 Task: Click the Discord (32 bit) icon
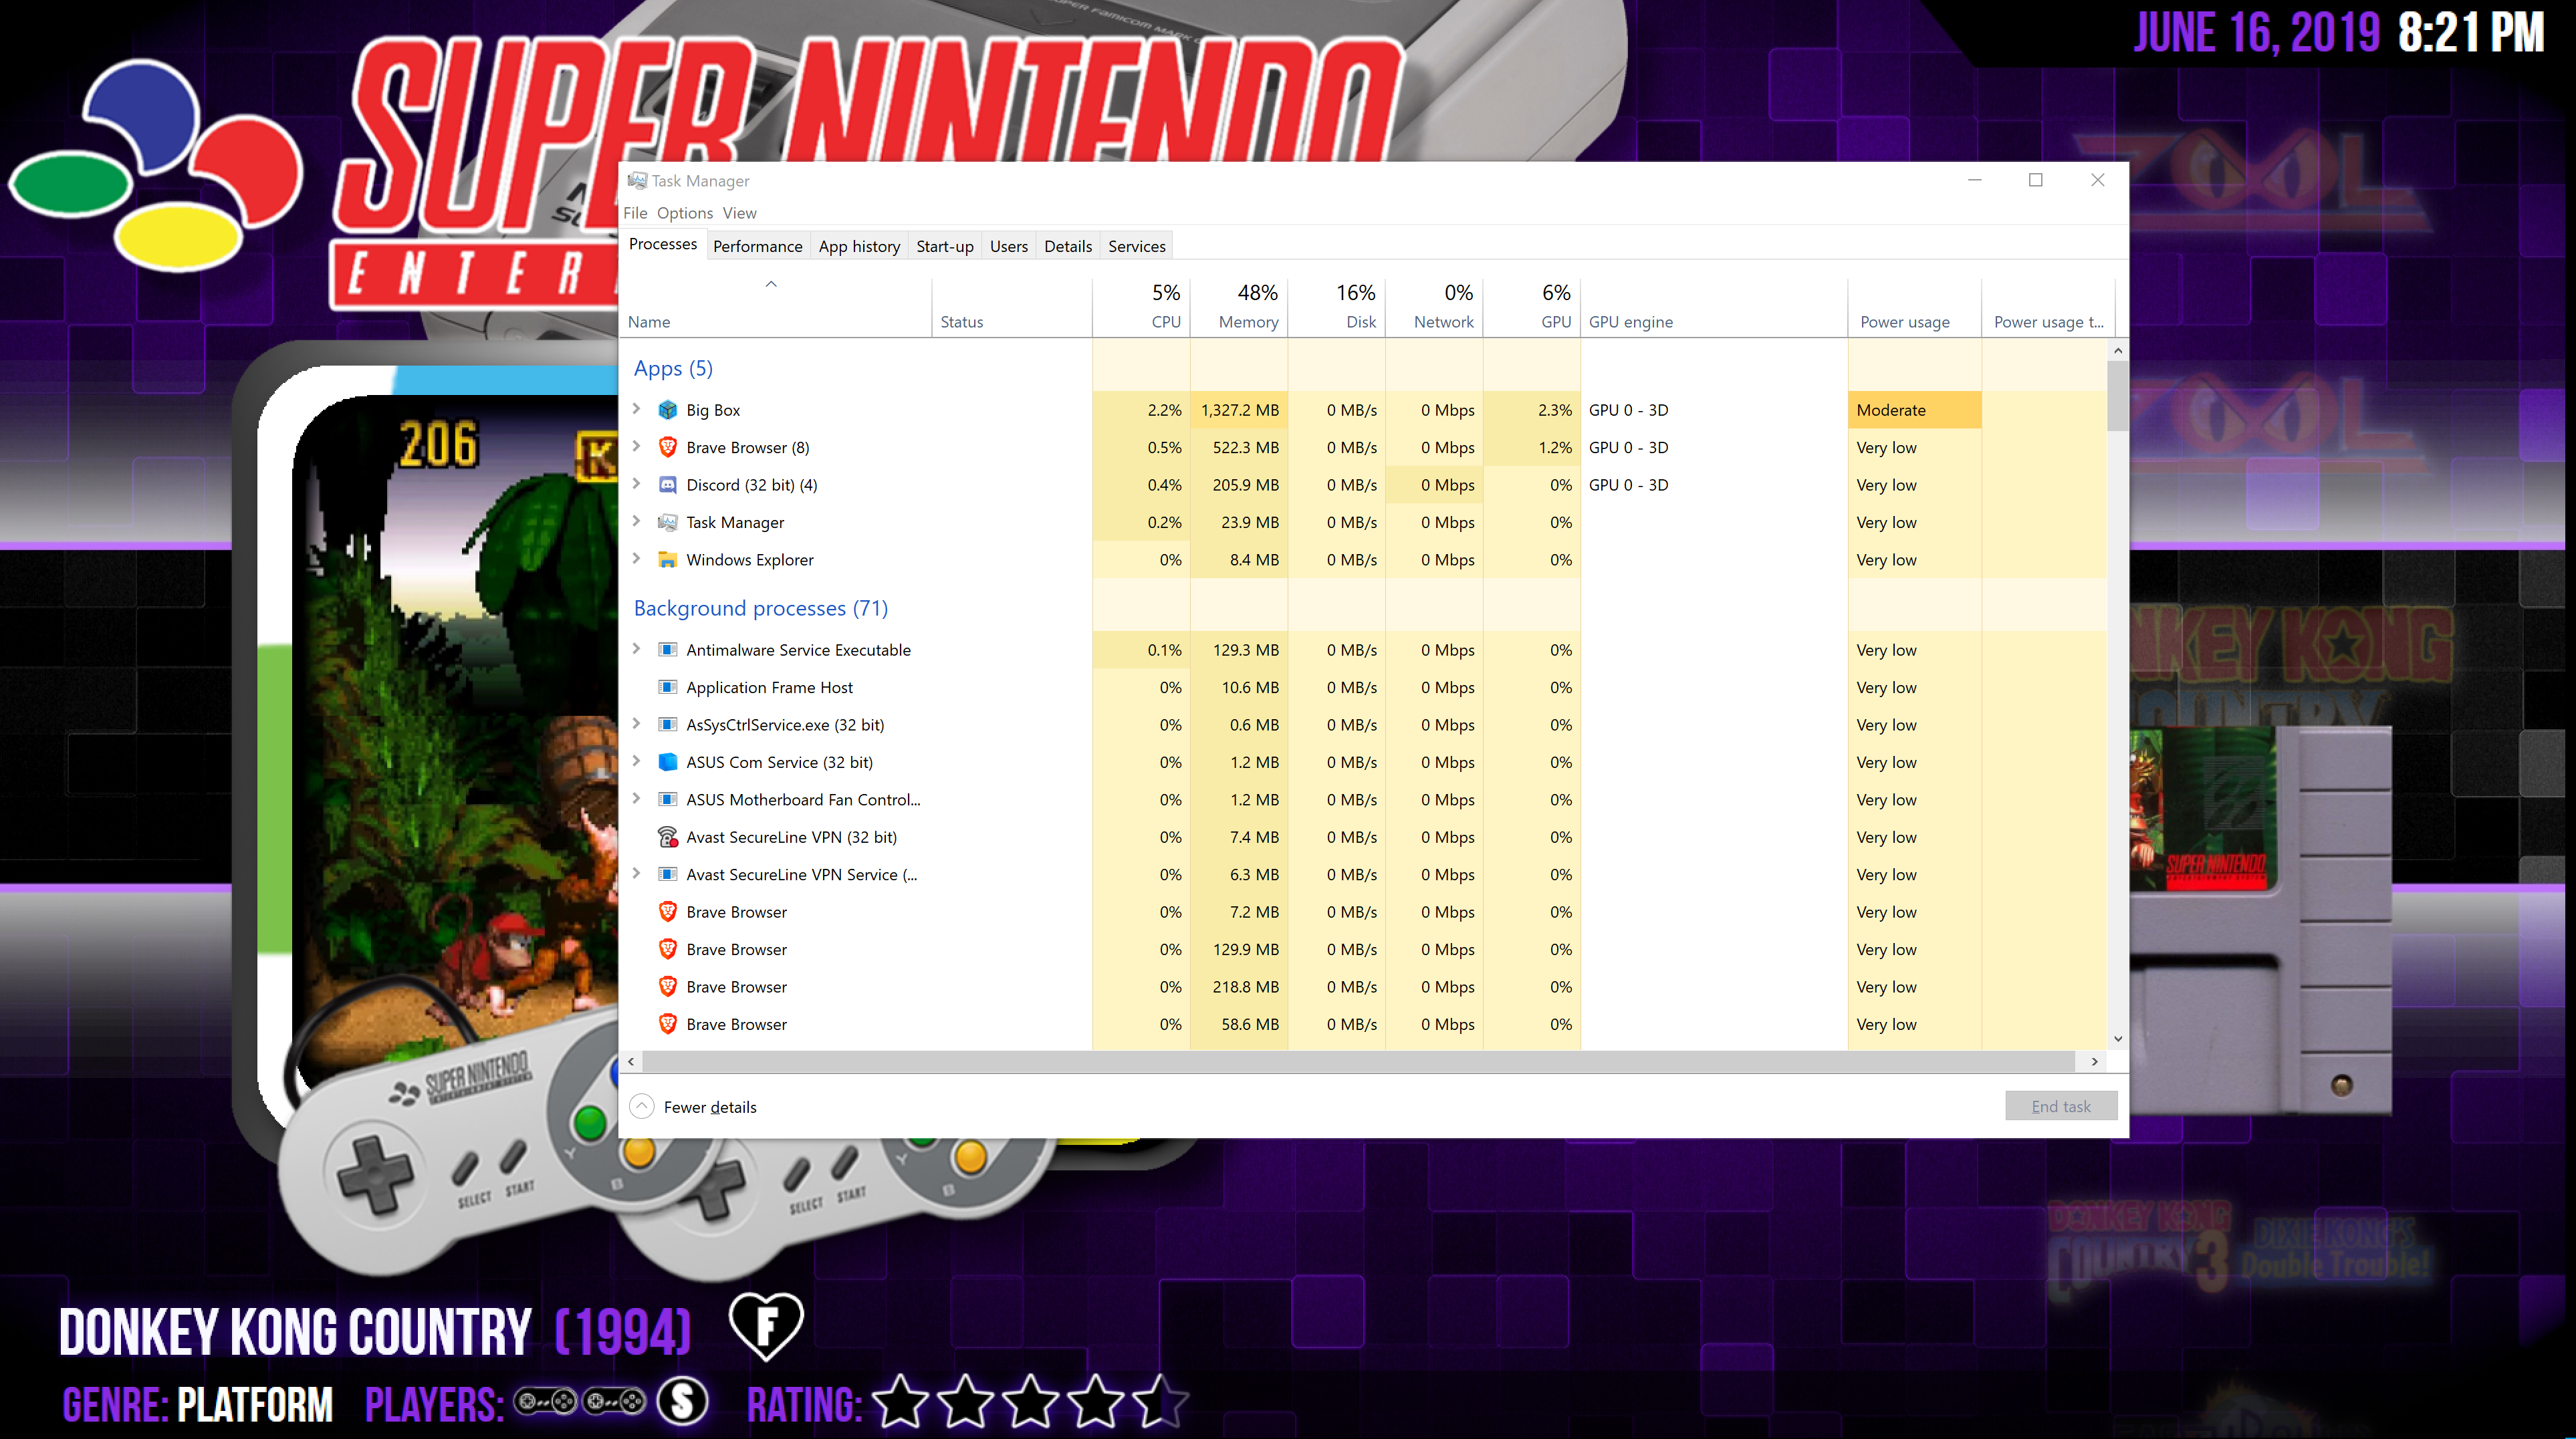[x=667, y=485]
